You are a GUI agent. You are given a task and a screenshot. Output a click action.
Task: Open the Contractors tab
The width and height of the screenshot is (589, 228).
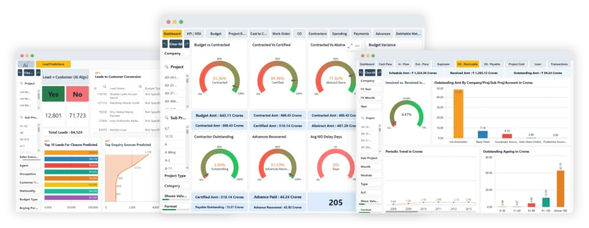[318, 34]
